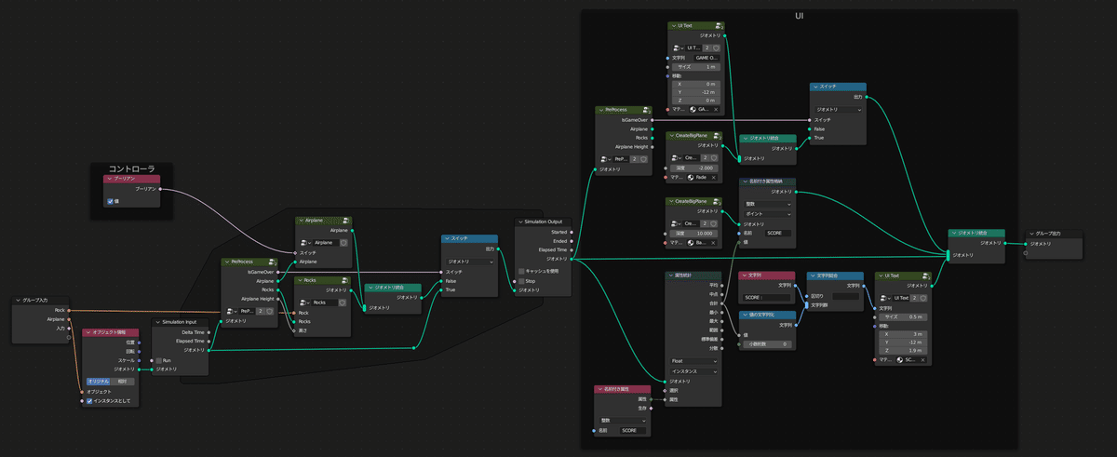Collapse the グループ出力 node
Viewport: 1117px width, 457px height.
coord(1030,233)
